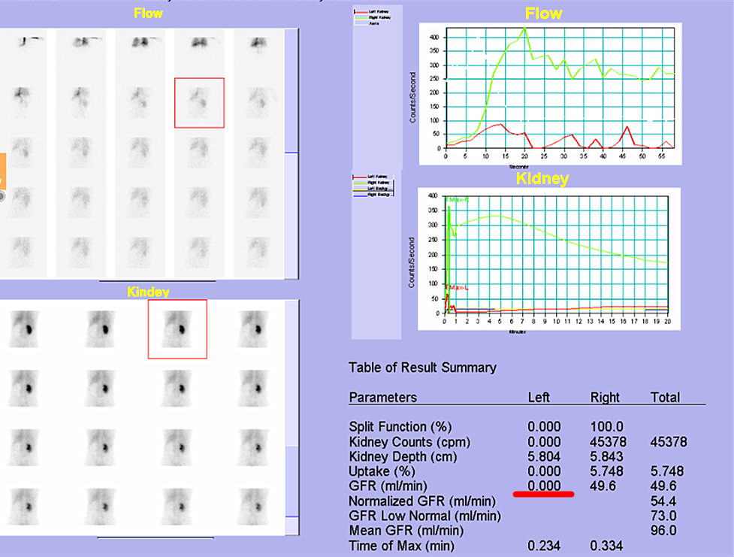Select the red-highlighted Kidney frame thumbnail
The width and height of the screenshot is (734, 557).
point(177,328)
